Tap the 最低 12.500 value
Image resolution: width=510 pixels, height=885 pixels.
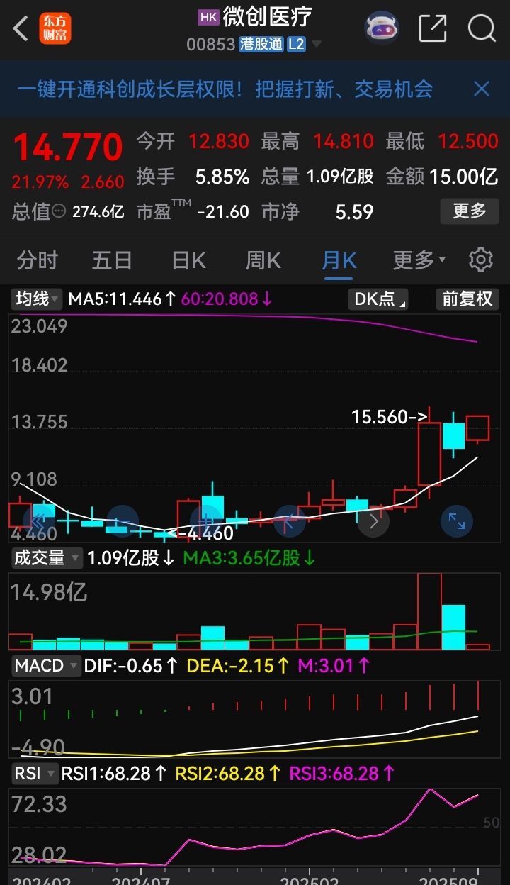click(x=468, y=141)
